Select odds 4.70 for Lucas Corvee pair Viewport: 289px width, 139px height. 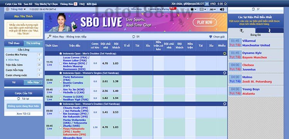click(x=105, y=63)
